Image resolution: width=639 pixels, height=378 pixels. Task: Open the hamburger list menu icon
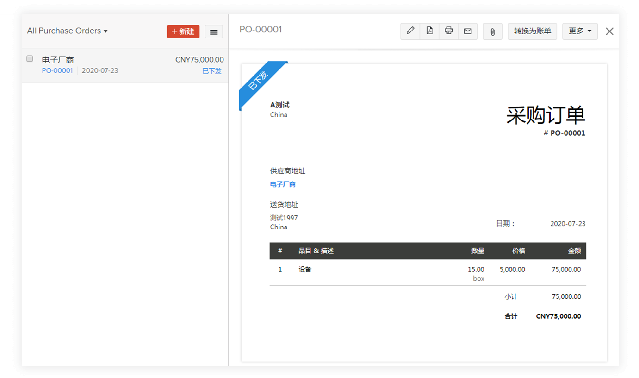coord(214,31)
